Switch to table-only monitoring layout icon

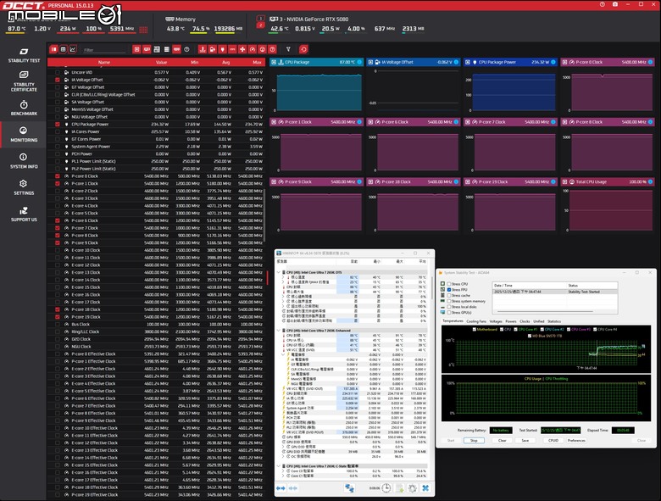click(x=64, y=49)
